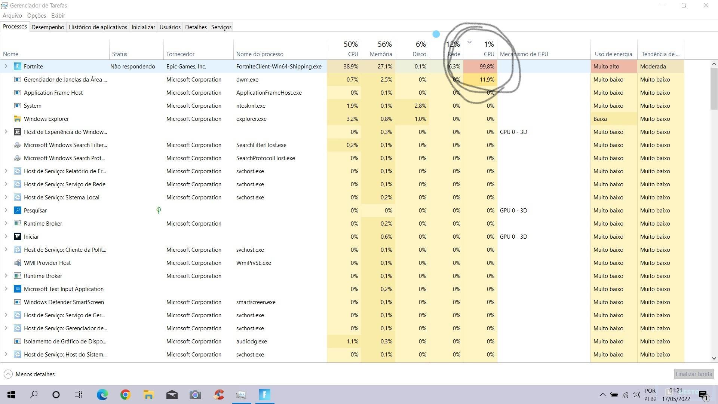Open the clock showing 01:21
This screenshot has width=718, height=404.
coord(676,395)
